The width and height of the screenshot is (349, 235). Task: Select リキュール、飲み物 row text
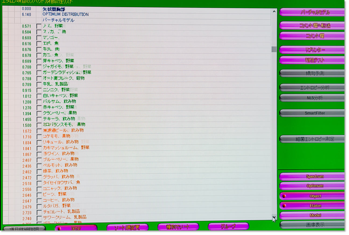(x=61, y=142)
